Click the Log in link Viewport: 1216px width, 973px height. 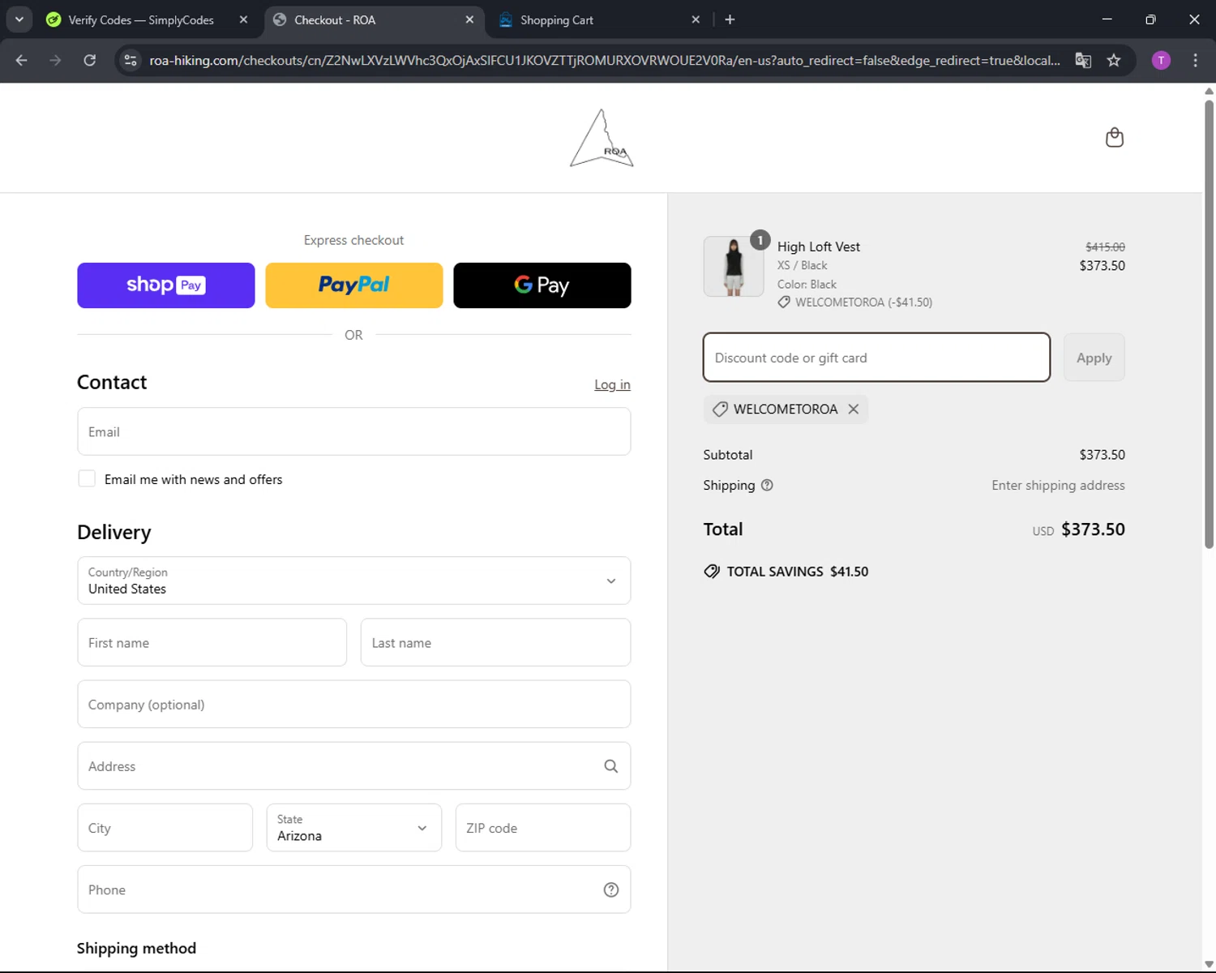point(612,385)
